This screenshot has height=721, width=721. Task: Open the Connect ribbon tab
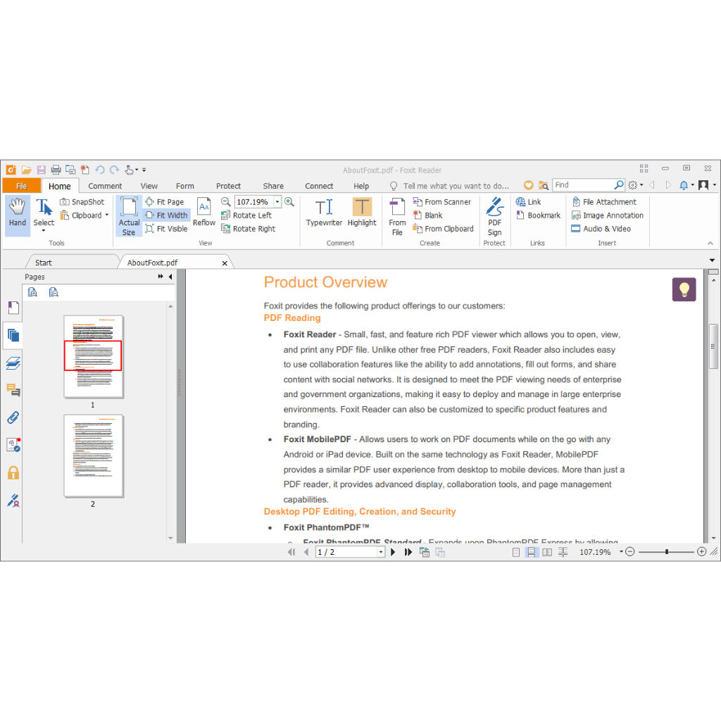pos(319,186)
